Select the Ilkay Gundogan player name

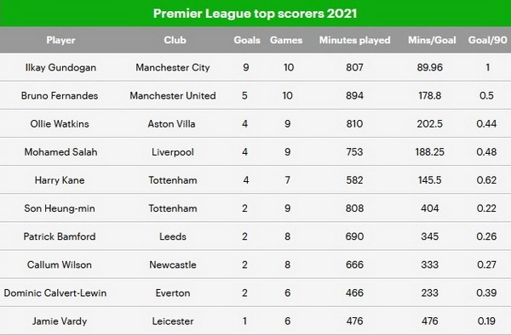coord(60,68)
